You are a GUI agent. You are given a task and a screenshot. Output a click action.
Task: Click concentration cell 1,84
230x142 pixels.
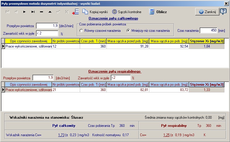[207, 46]
